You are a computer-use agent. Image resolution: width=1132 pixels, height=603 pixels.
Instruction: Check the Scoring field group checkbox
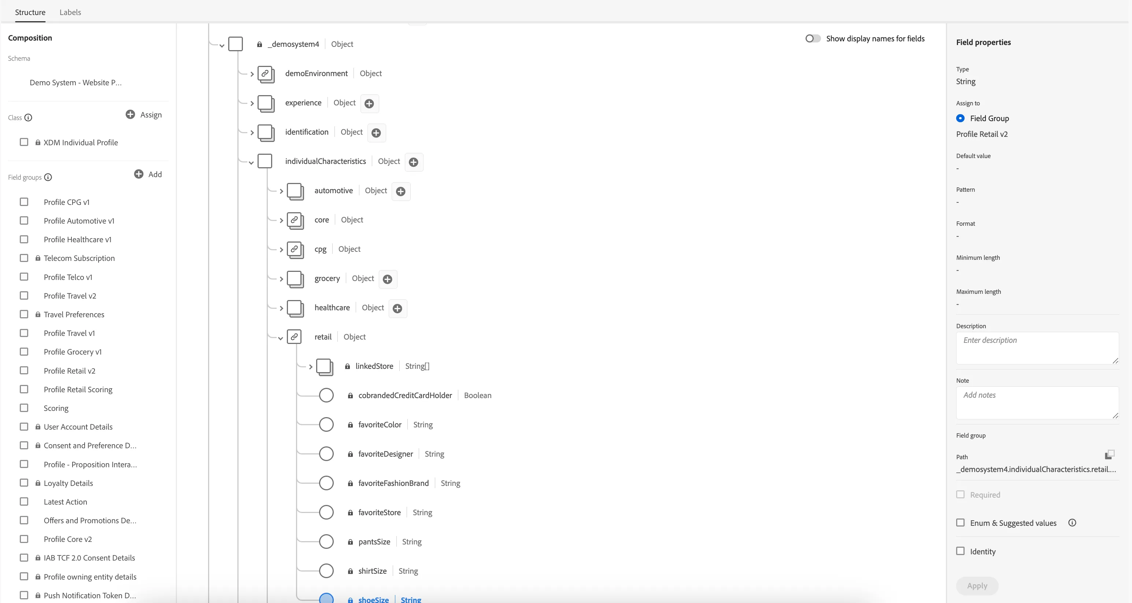point(24,408)
